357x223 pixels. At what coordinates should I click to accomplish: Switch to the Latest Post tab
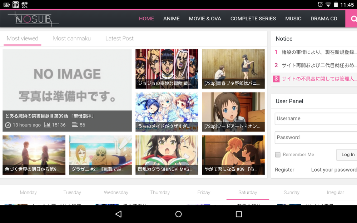[x=119, y=39]
